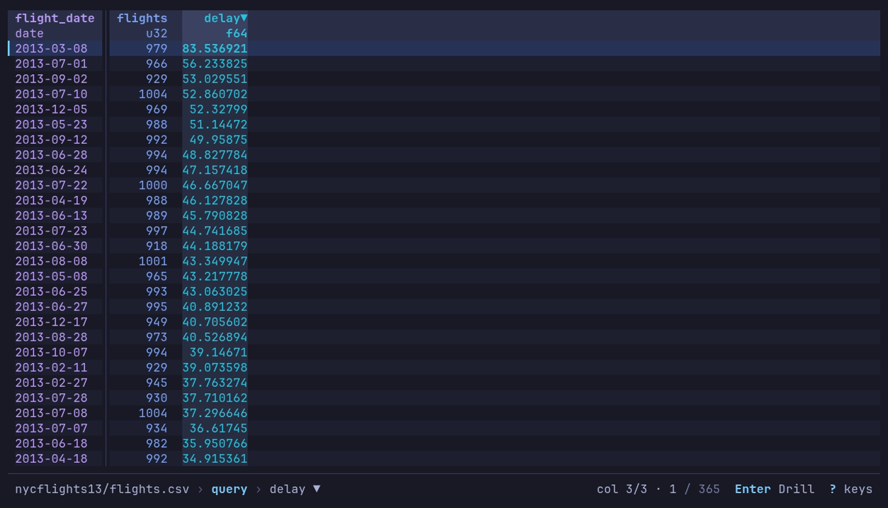Click flights value 1001

[x=153, y=261]
